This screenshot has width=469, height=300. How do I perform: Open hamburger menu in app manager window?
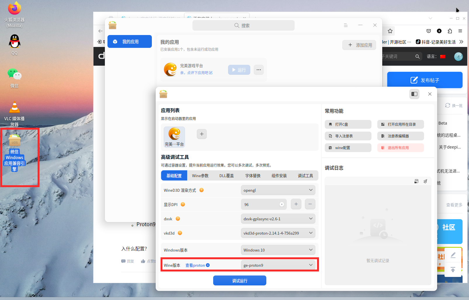pyautogui.click(x=346, y=25)
